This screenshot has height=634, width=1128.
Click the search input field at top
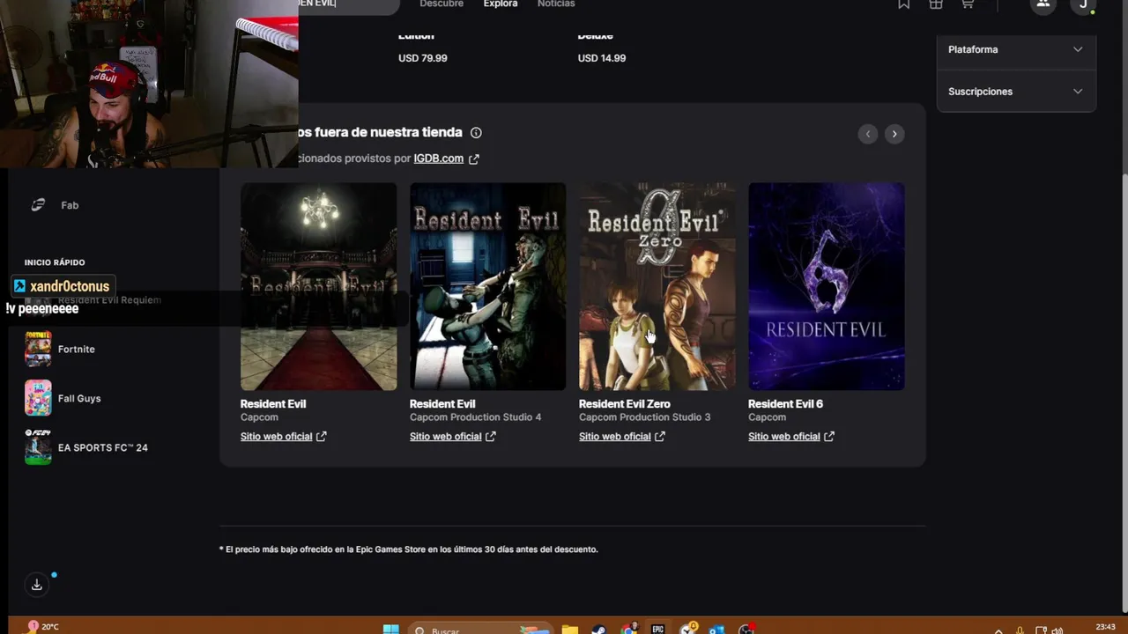coord(348,5)
